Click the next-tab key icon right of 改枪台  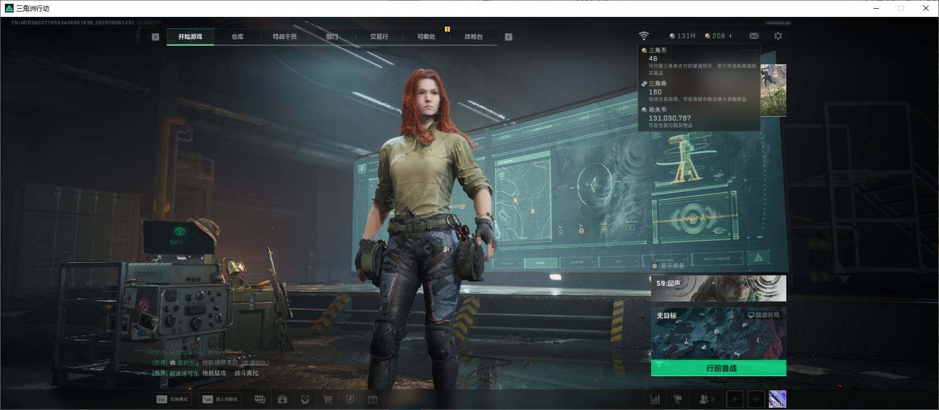pos(508,37)
